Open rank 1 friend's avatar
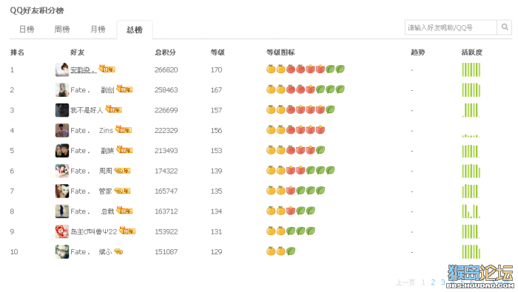Screen dimensions: 518x292 tap(62, 69)
